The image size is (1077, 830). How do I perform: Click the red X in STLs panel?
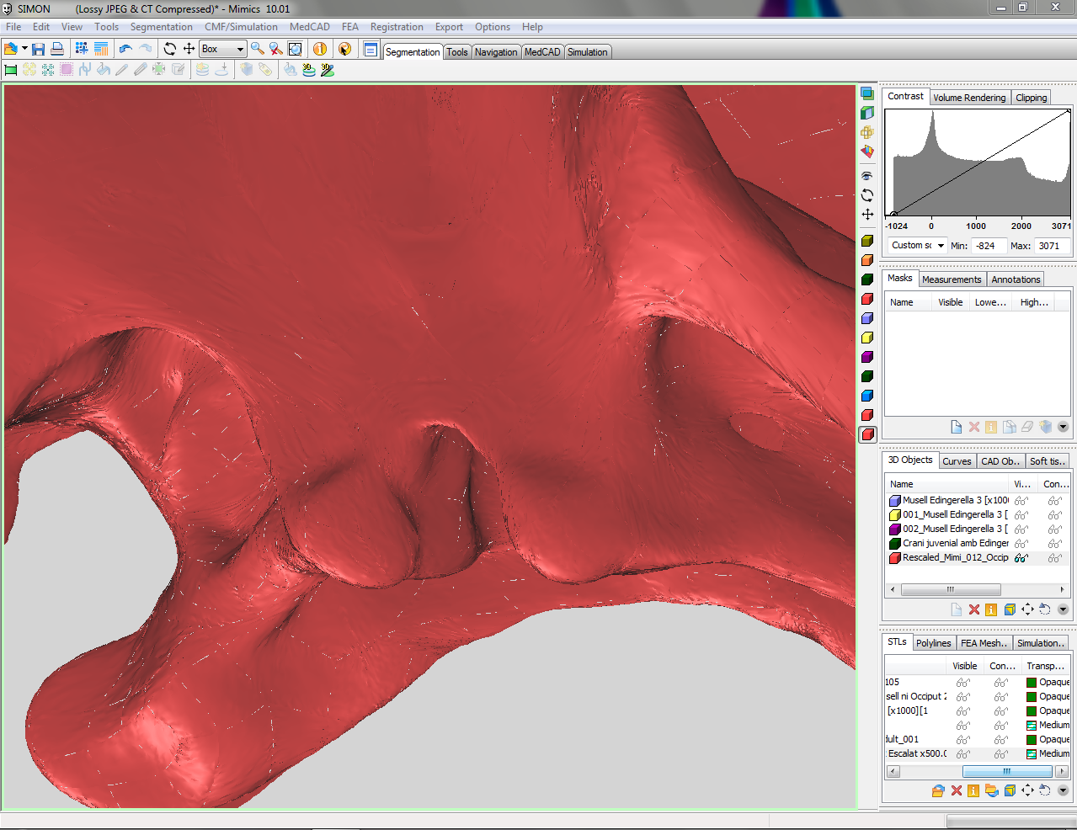957,790
